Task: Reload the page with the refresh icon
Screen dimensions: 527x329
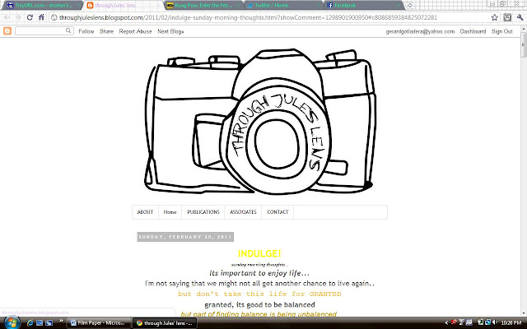Action: point(30,17)
